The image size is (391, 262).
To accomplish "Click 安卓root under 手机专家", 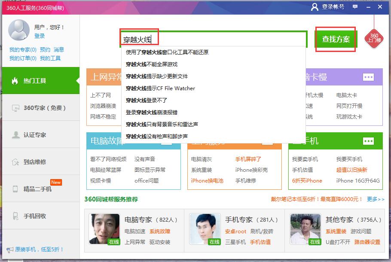I will click(x=235, y=232).
